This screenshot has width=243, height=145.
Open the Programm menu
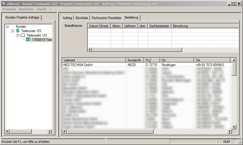[9, 9]
